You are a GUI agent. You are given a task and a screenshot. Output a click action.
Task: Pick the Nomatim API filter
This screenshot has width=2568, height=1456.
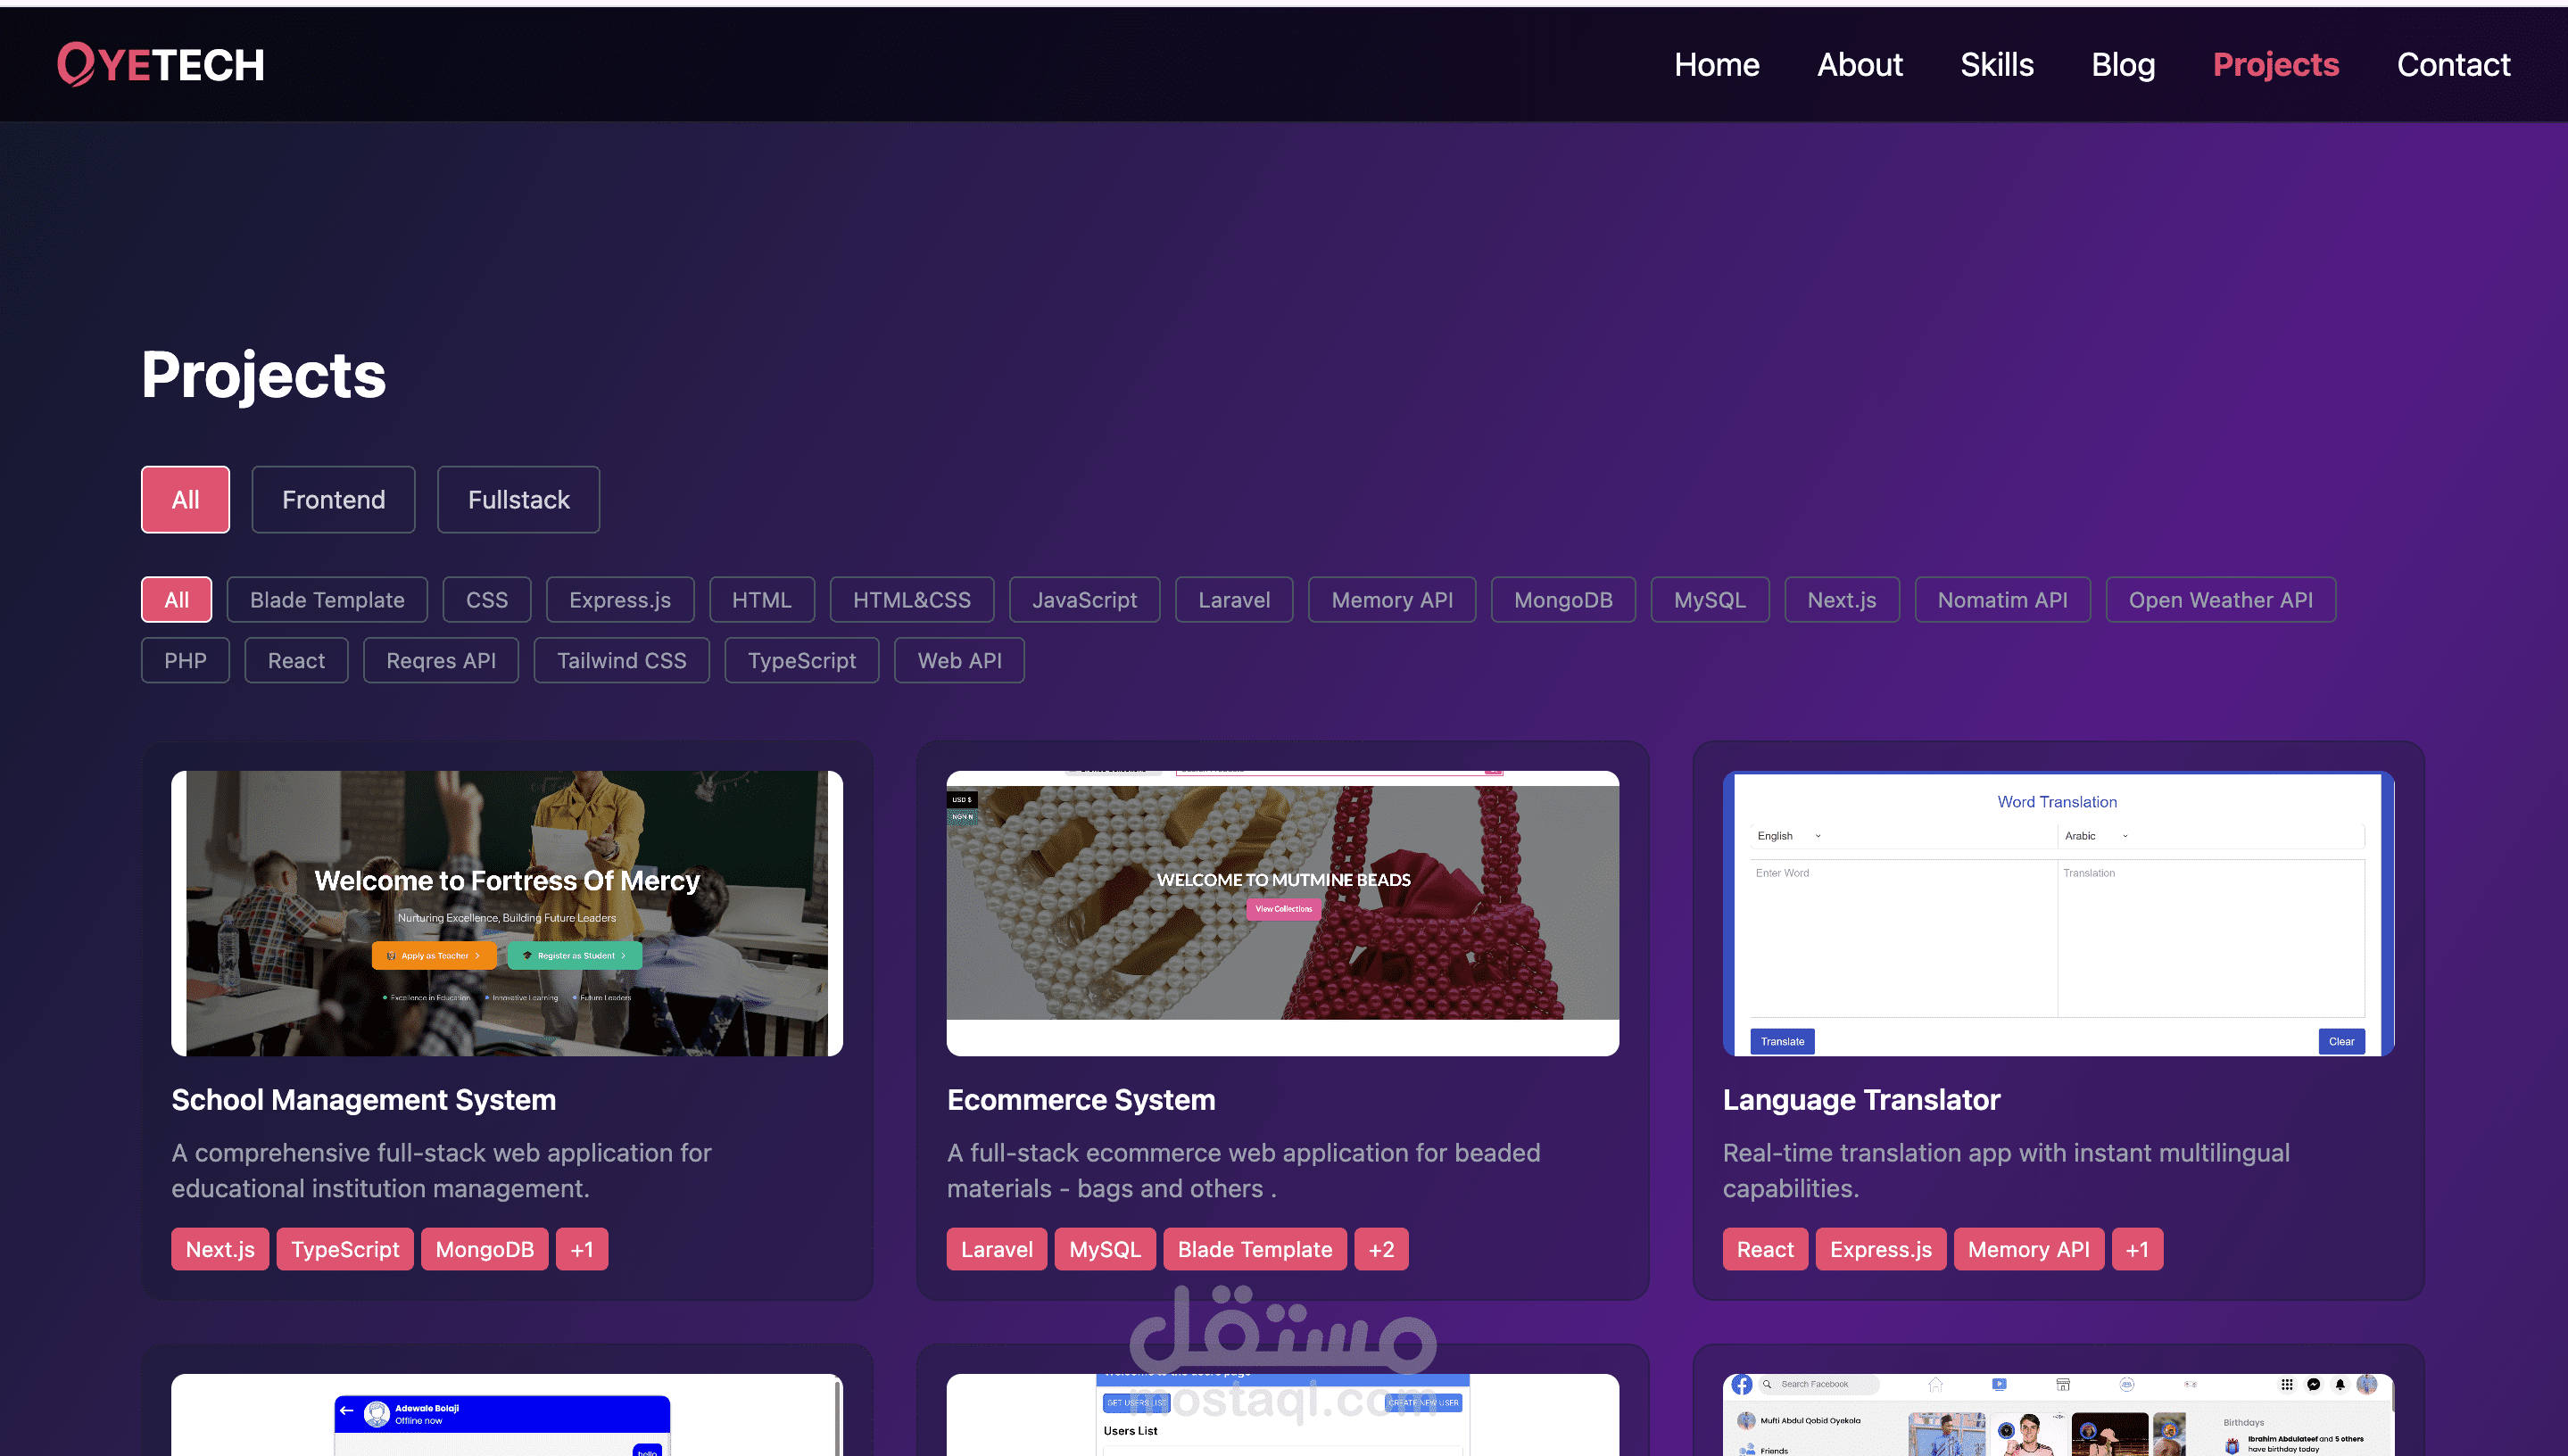[2002, 600]
